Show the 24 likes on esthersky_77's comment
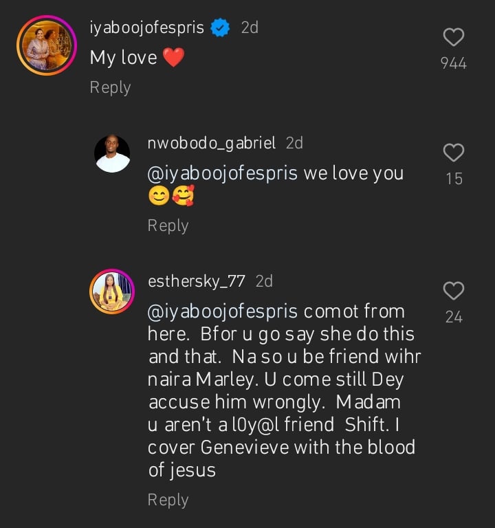The width and height of the screenshot is (495, 528). [454, 317]
